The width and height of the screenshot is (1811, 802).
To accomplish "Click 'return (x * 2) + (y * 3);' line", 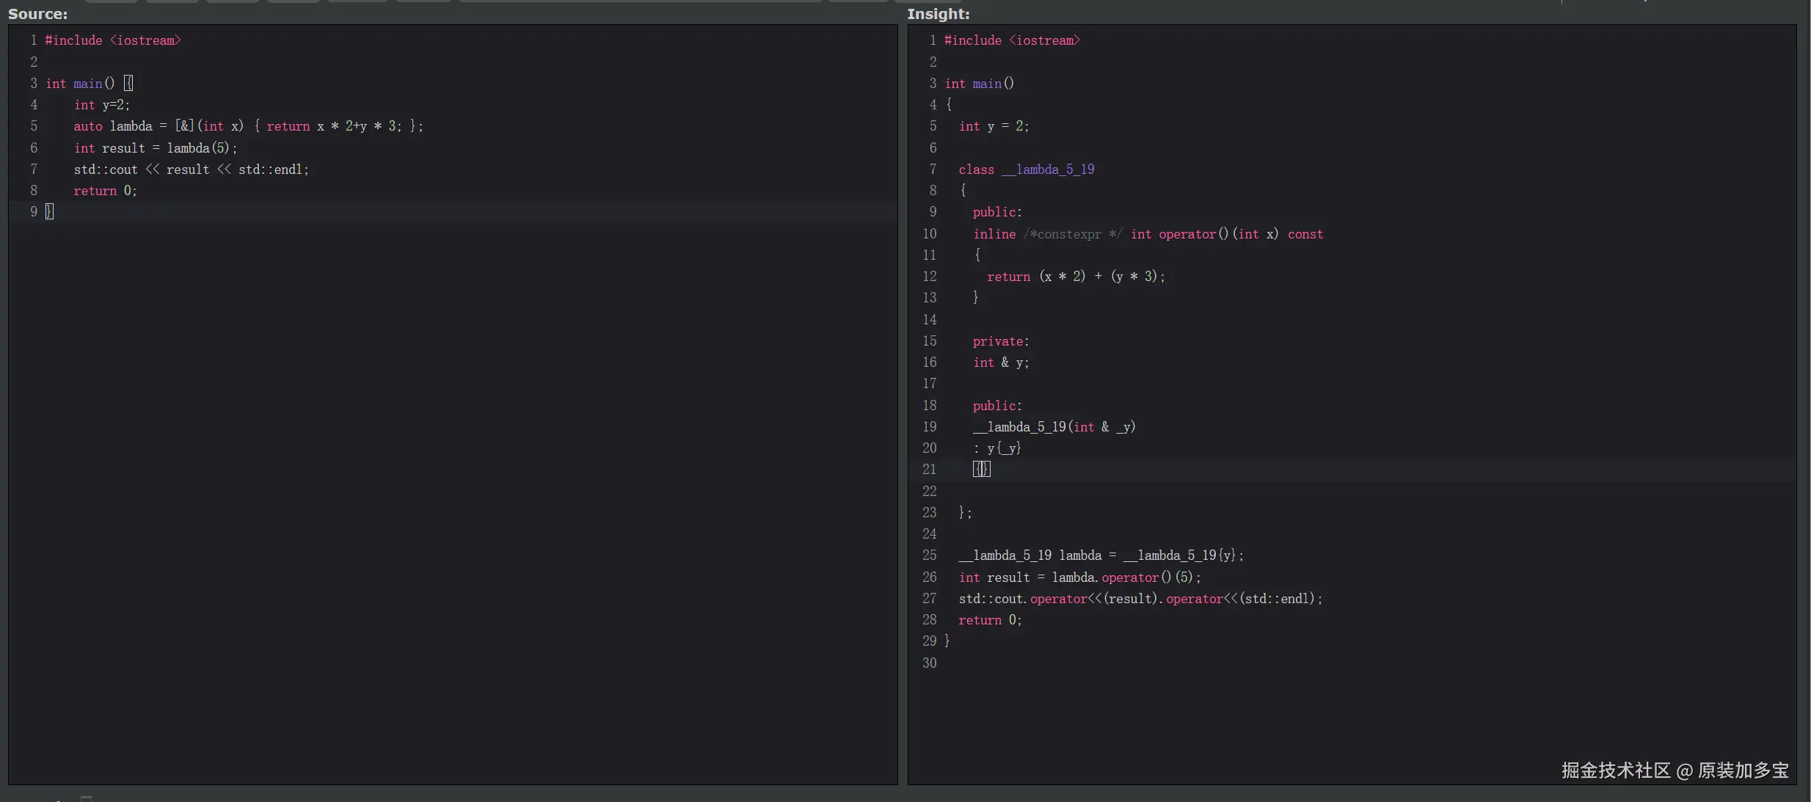I will tap(1075, 277).
